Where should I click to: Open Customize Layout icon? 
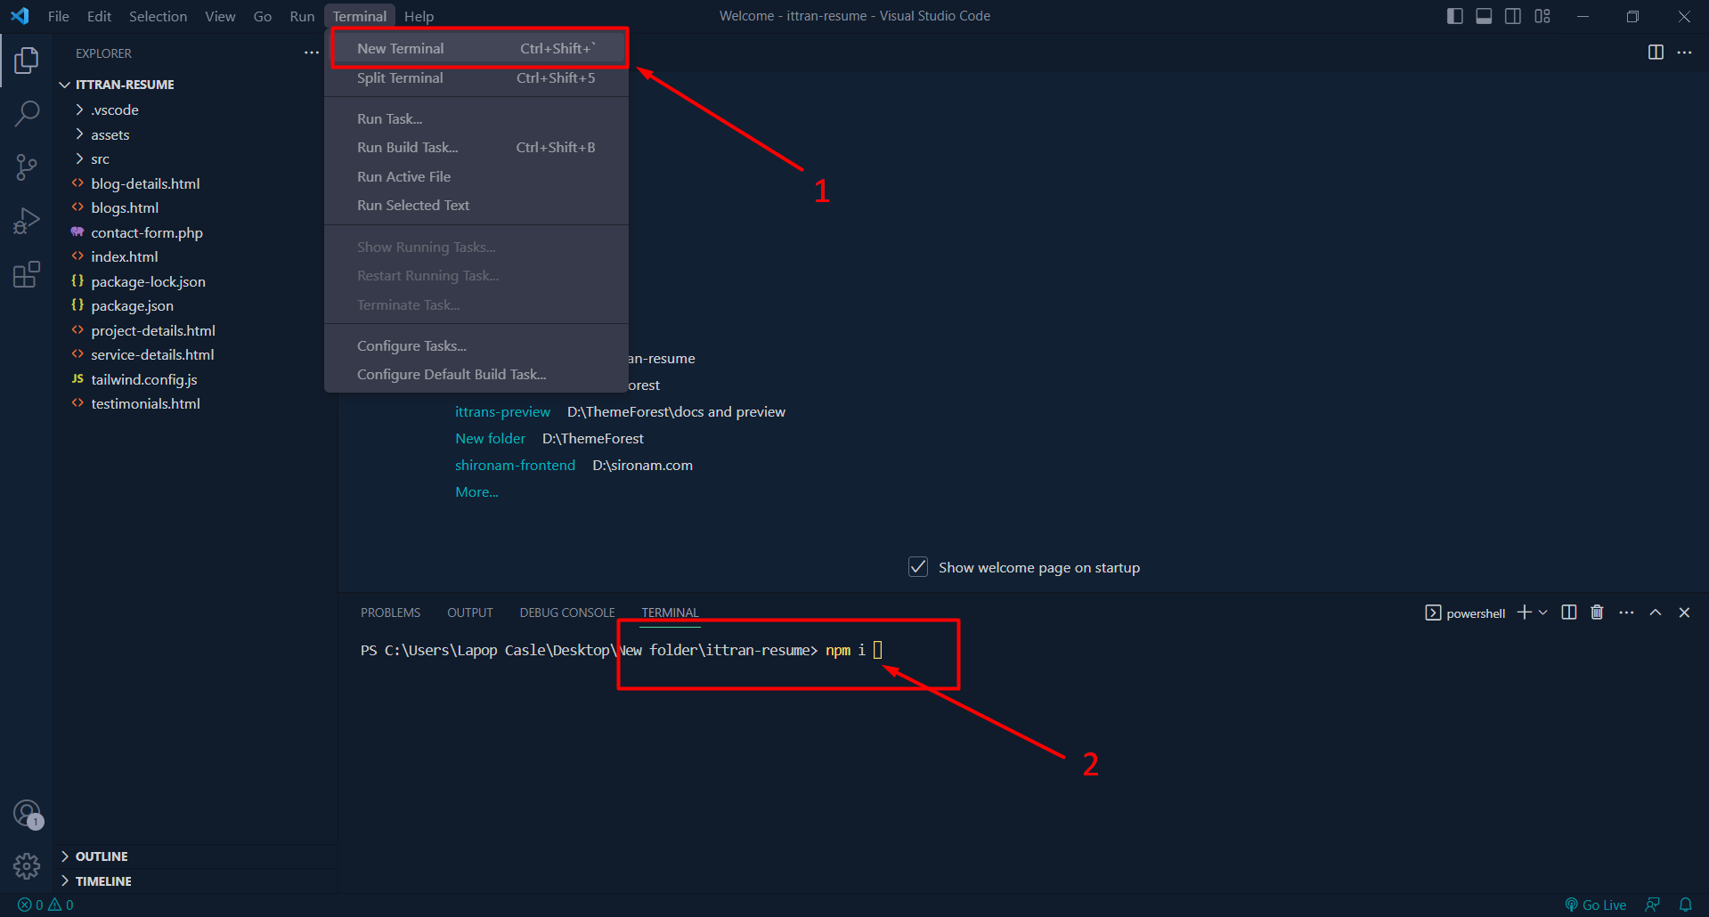tap(1542, 16)
